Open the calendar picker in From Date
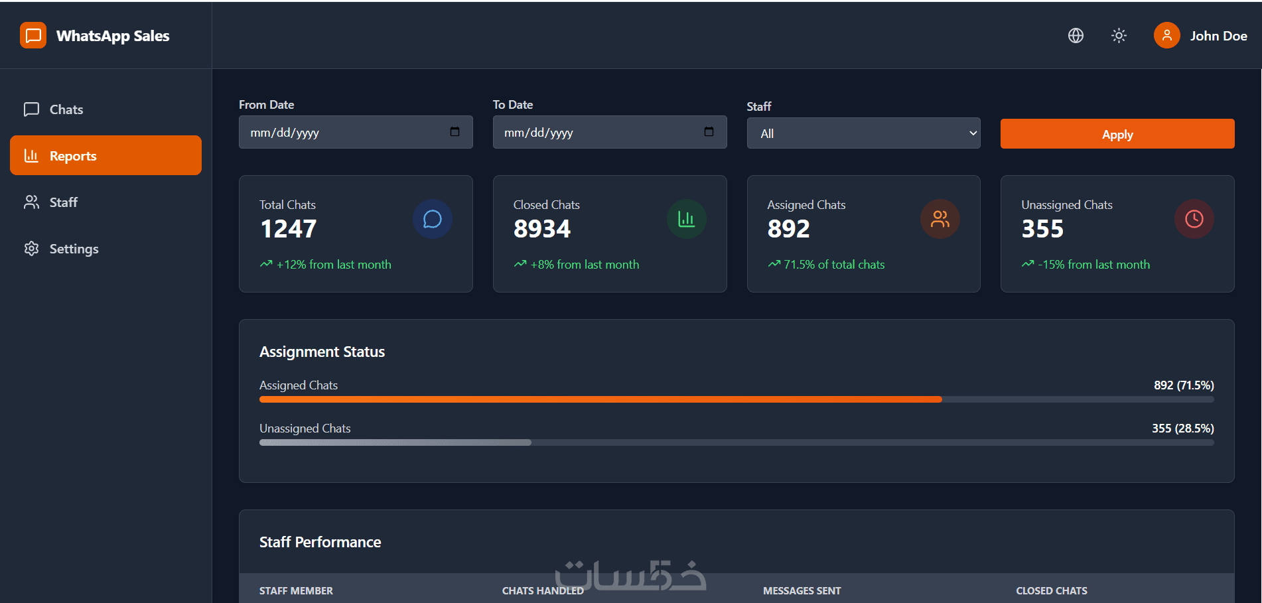 (x=455, y=131)
